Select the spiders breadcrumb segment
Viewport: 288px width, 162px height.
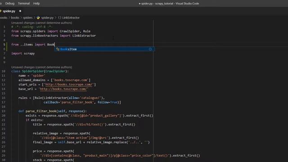[27, 18]
